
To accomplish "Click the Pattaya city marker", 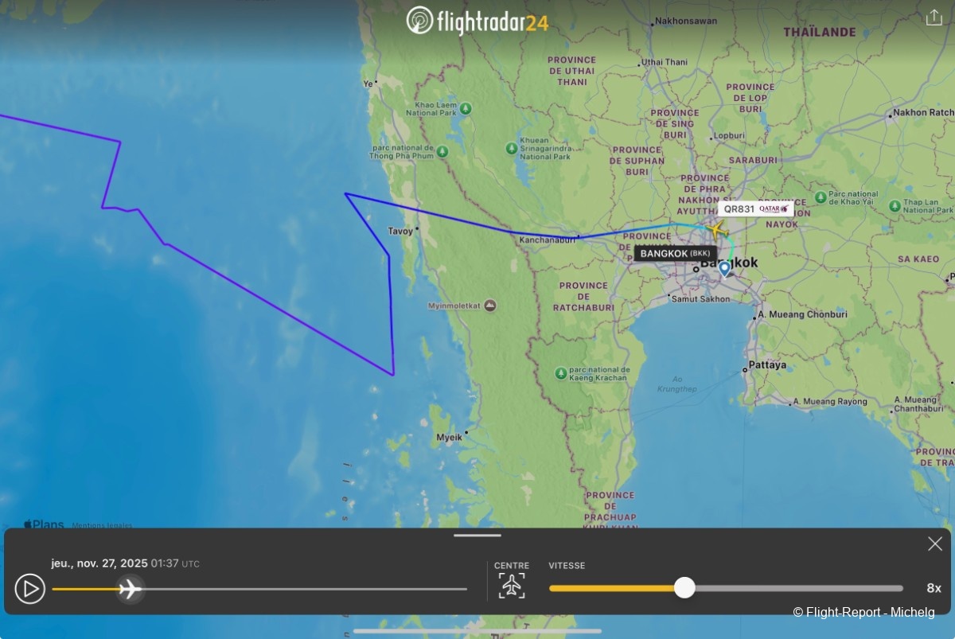I will 745,369.
